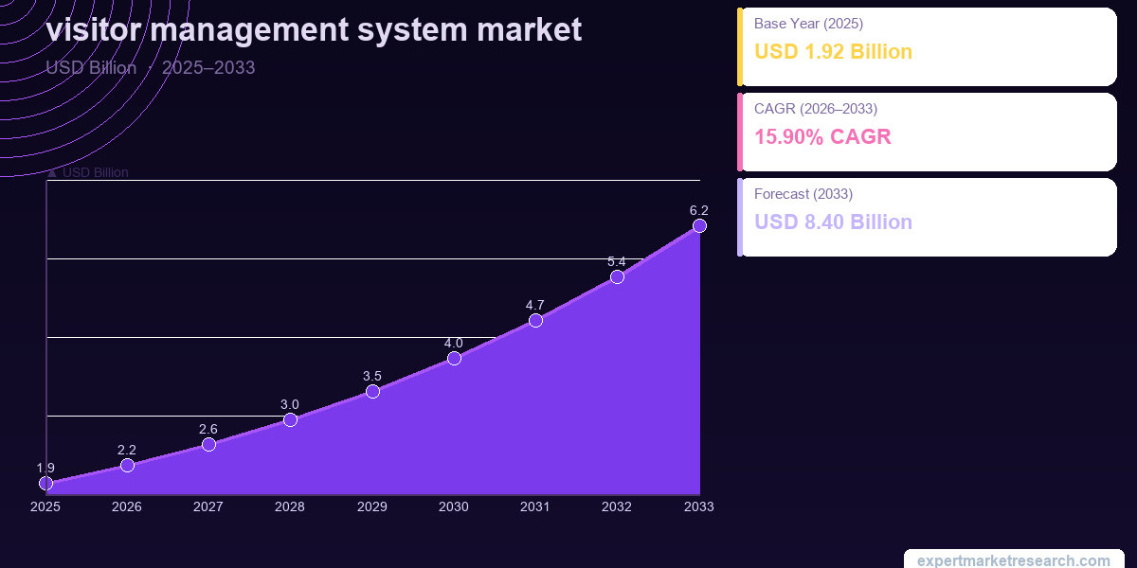Screen dimensions: 1137x568
Task: Select the 2032 data point marker
Action: click(x=617, y=276)
